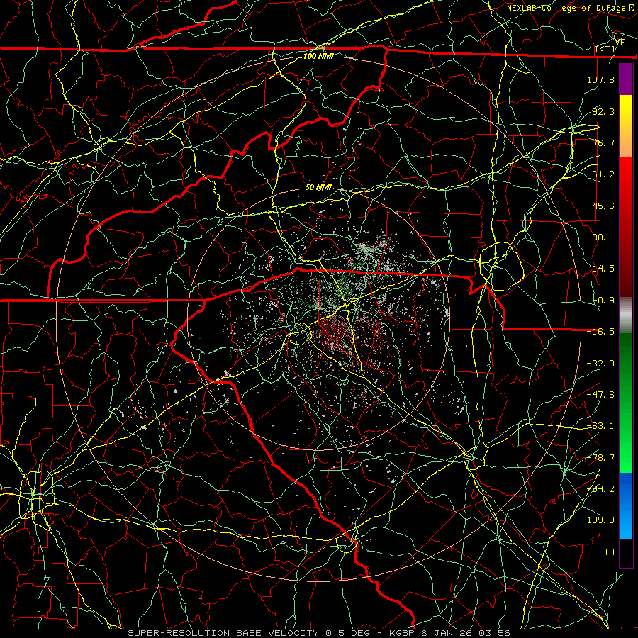The width and height of the screenshot is (638, 638).
Task: Click the 107.8 value on the velocity scale
Action: click(x=600, y=79)
